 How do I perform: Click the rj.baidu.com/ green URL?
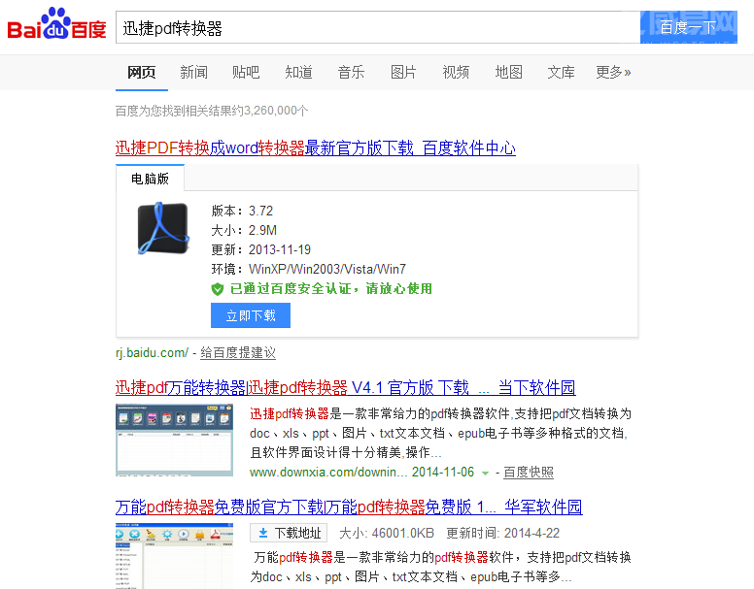[152, 353]
